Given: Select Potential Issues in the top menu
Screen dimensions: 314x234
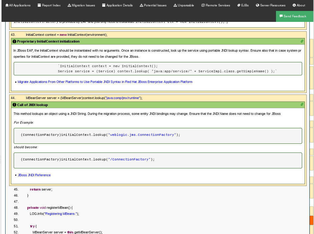Looking at the screenshot, I should click(x=153, y=5).
